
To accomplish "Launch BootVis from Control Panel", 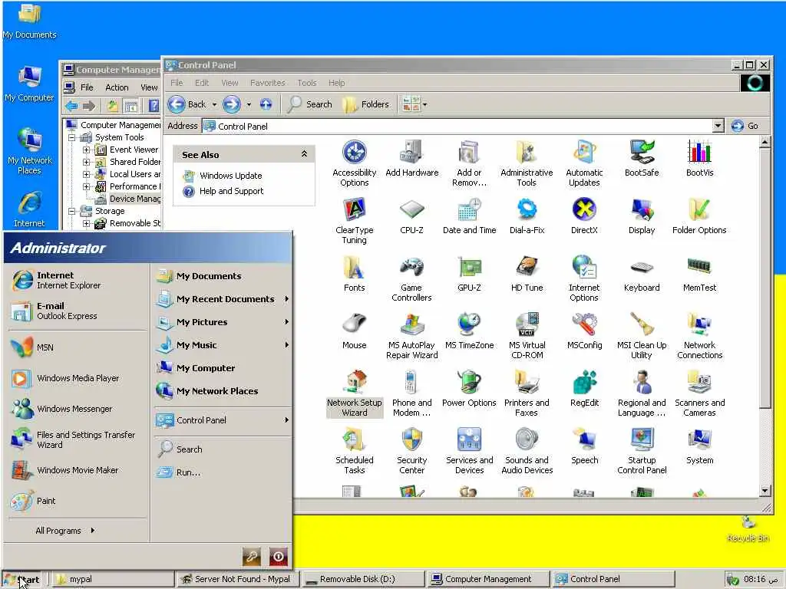I will point(699,159).
